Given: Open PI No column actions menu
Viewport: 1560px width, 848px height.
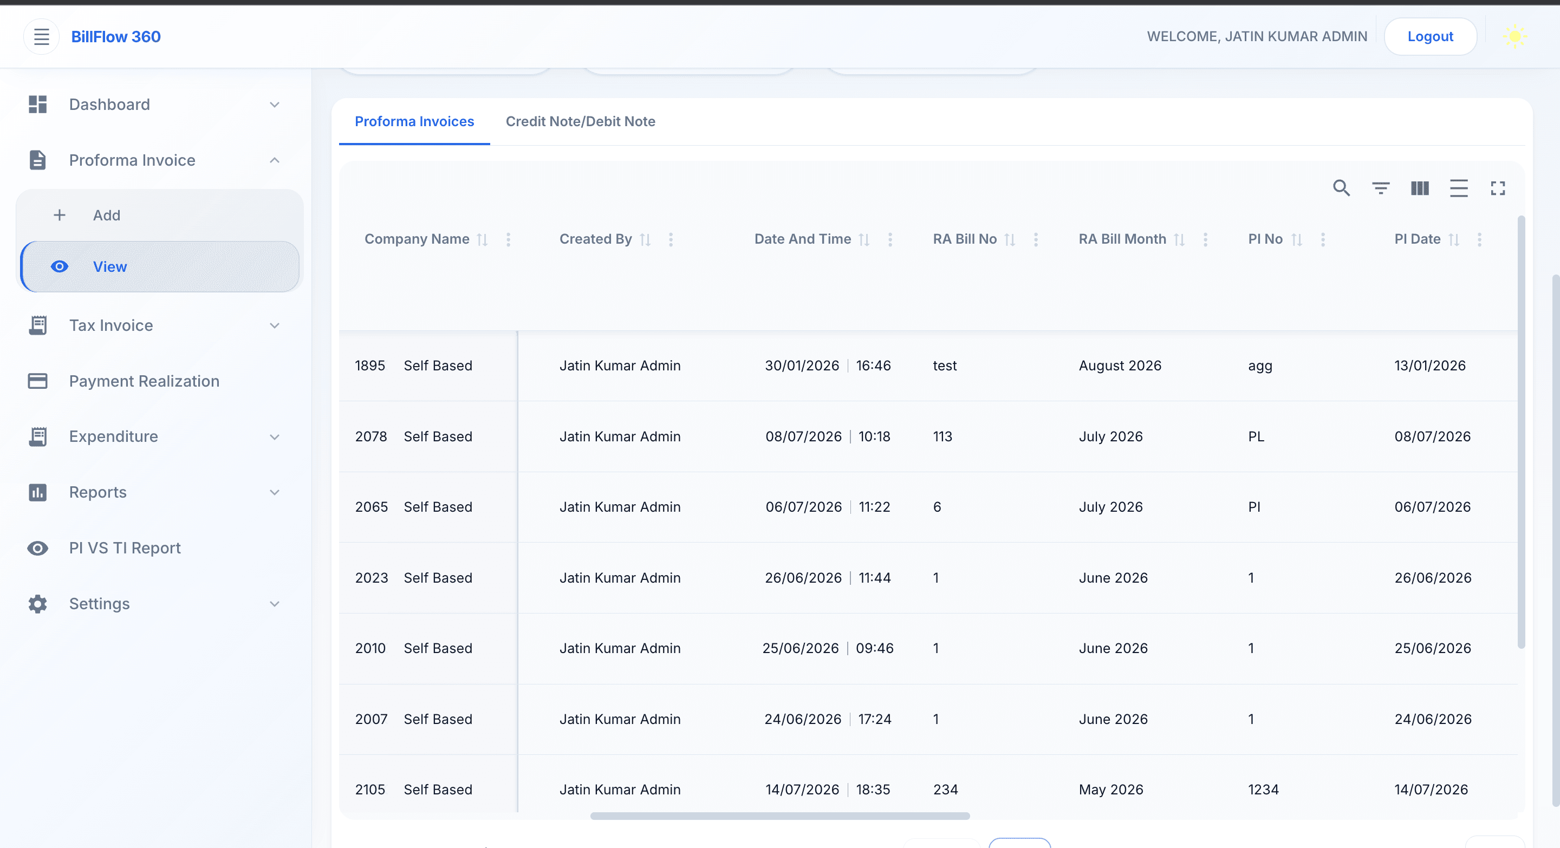Looking at the screenshot, I should click(x=1323, y=240).
